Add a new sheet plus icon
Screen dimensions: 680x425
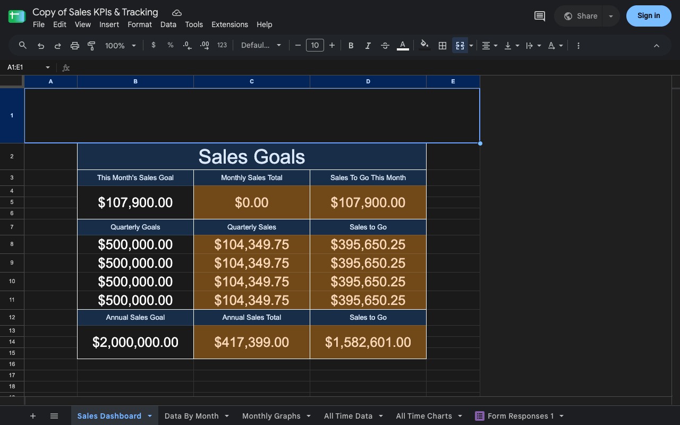tap(32, 416)
